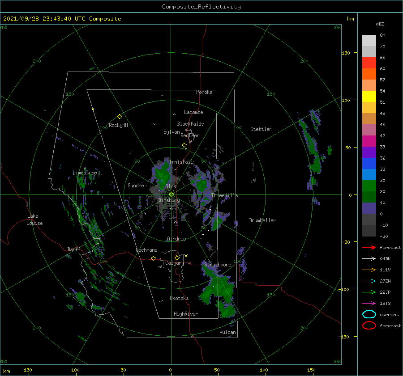Click the Banff label
Viewport: 403px width, 376px height.
point(74,249)
